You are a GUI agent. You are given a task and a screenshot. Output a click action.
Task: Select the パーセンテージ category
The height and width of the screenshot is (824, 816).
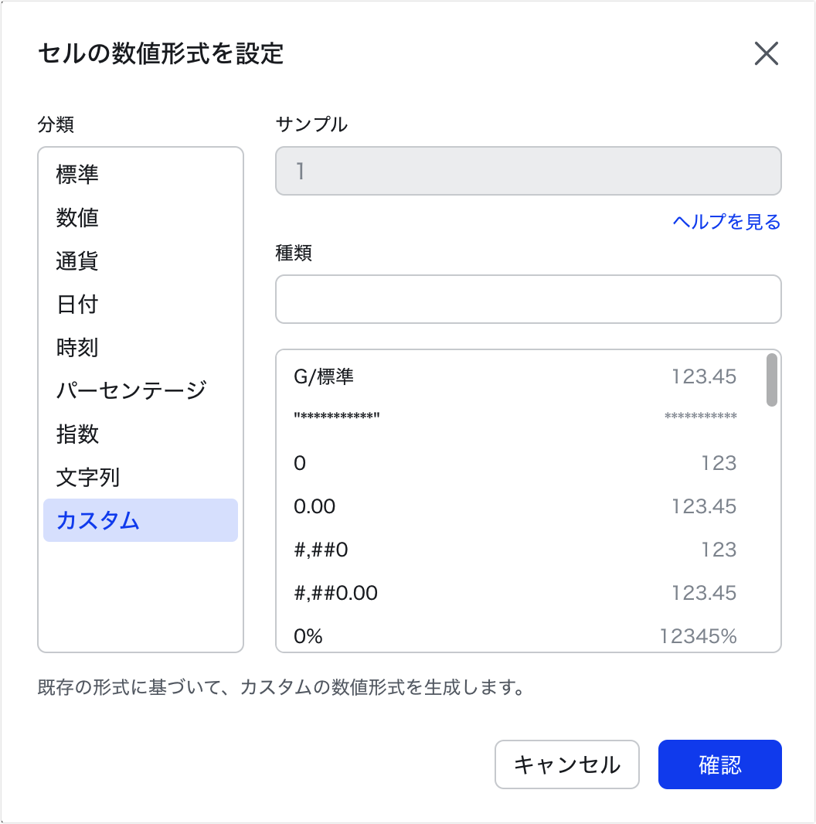(140, 390)
